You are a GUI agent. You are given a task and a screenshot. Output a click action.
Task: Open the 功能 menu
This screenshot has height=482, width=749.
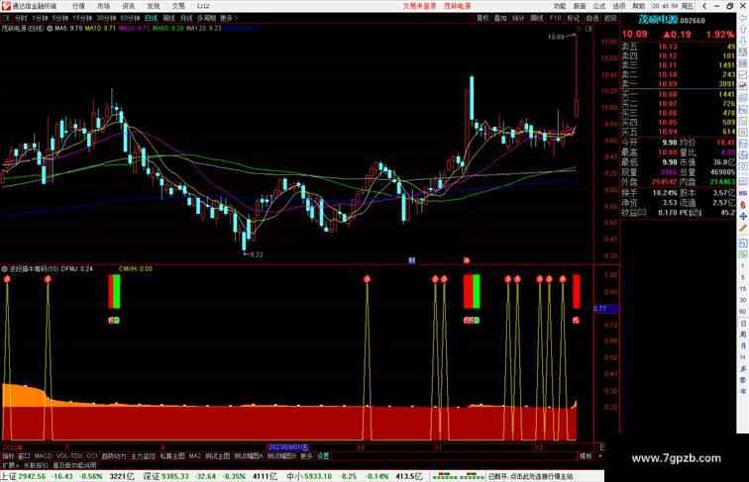[x=560, y=6]
